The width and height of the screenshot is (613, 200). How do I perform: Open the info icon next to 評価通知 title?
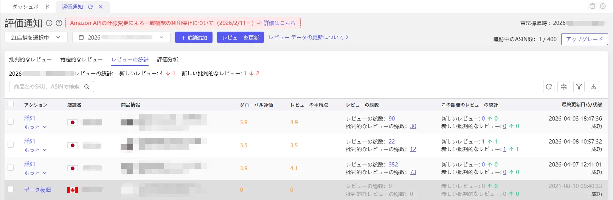point(49,23)
